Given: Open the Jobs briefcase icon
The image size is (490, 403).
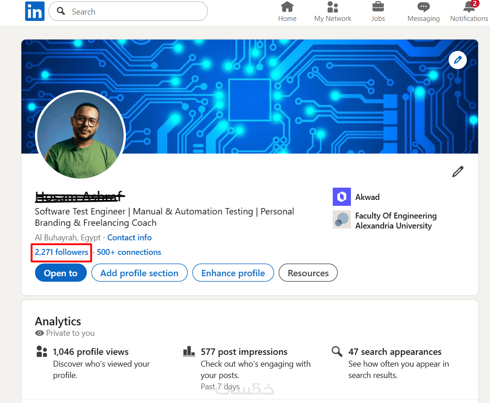Looking at the screenshot, I should tap(378, 7).
